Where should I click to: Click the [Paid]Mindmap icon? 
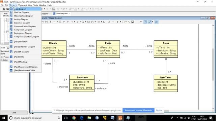(11, 62)
